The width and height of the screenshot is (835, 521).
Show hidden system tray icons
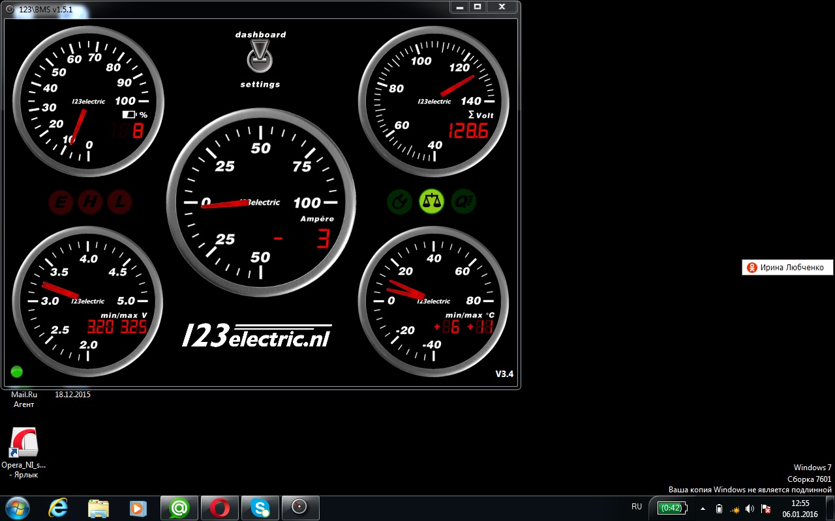pyautogui.click(x=703, y=508)
